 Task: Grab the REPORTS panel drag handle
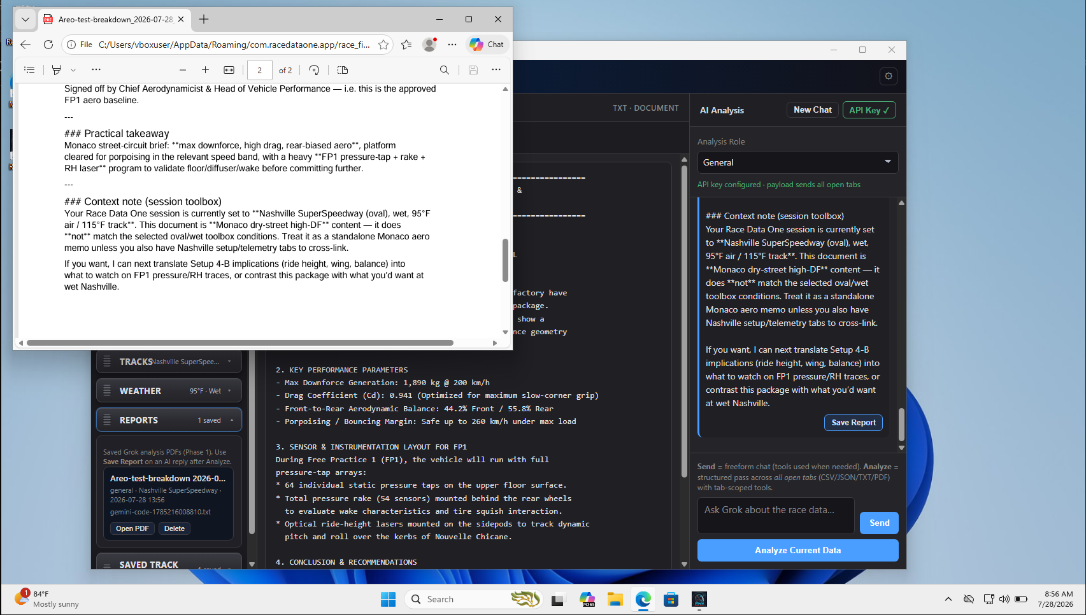(107, 420)
